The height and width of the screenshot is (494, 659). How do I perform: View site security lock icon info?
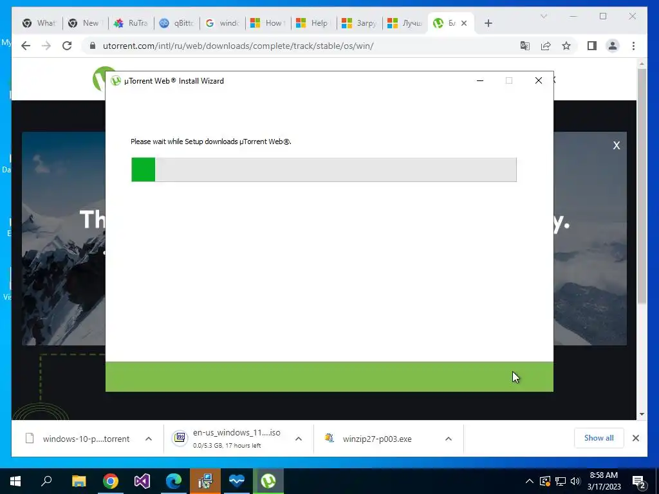pyautogui.click(x=93, y=46)
